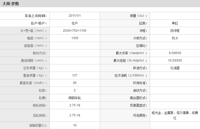200x129 pixels.
Task: Select the 在产 production status value
Action: (75, 23)
